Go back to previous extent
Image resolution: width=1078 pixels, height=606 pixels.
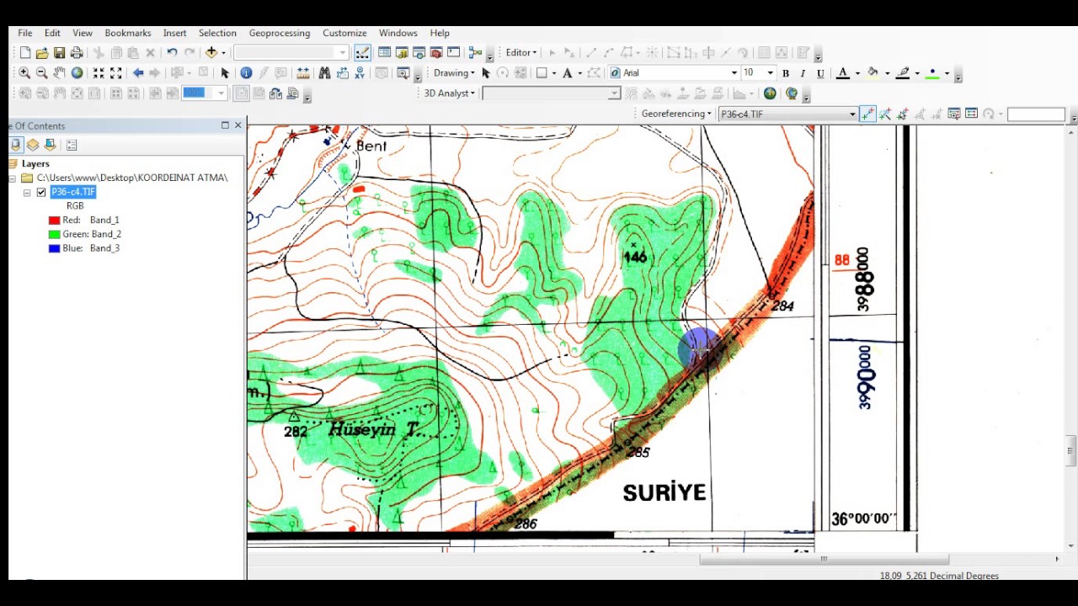coord(138,73)
